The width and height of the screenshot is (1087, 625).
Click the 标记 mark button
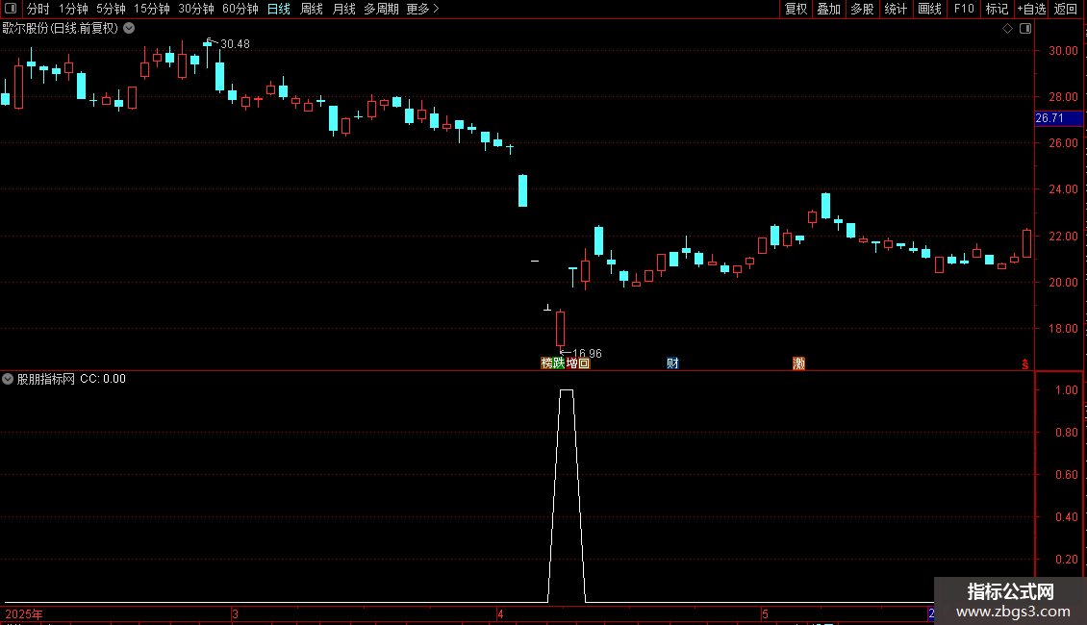(x=997, y=9)
